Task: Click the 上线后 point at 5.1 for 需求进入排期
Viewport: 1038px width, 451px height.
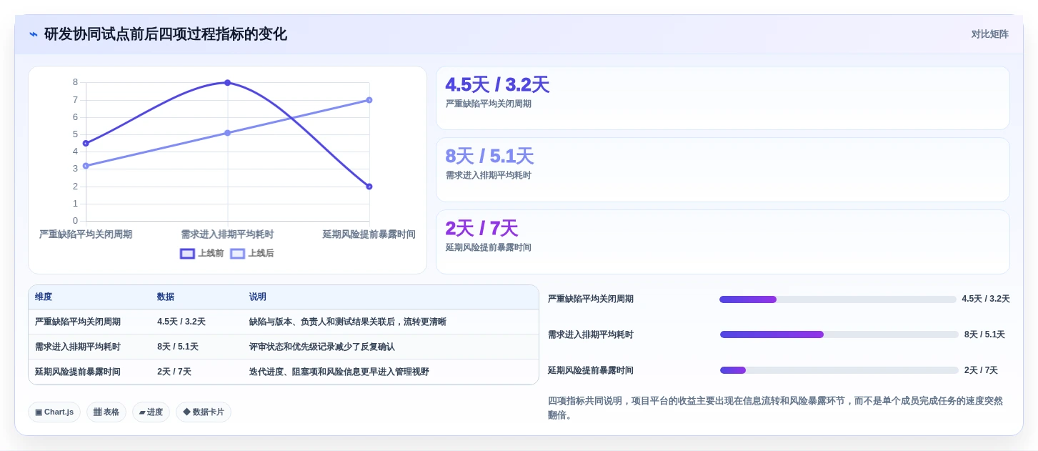Action: tap(227, 133)
